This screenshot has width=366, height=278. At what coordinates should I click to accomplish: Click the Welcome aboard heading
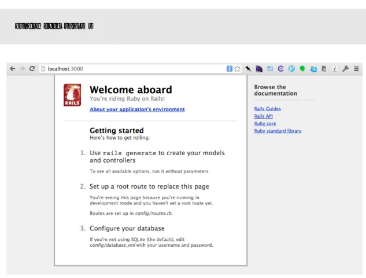point(131,90)
